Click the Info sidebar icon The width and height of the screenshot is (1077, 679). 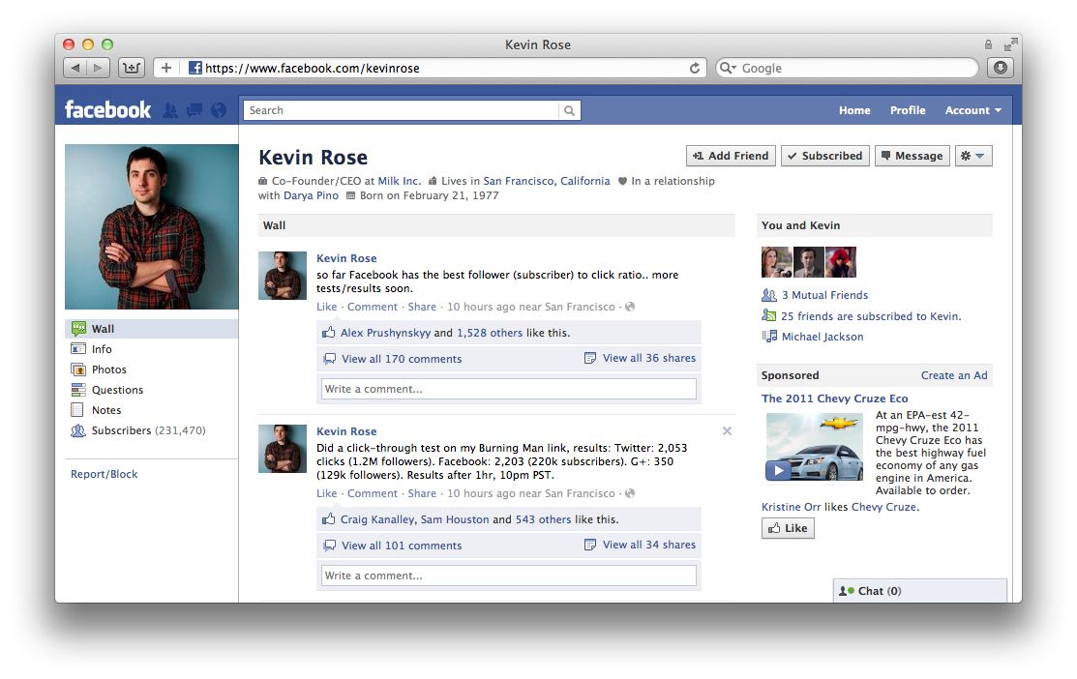click(78, 349)
